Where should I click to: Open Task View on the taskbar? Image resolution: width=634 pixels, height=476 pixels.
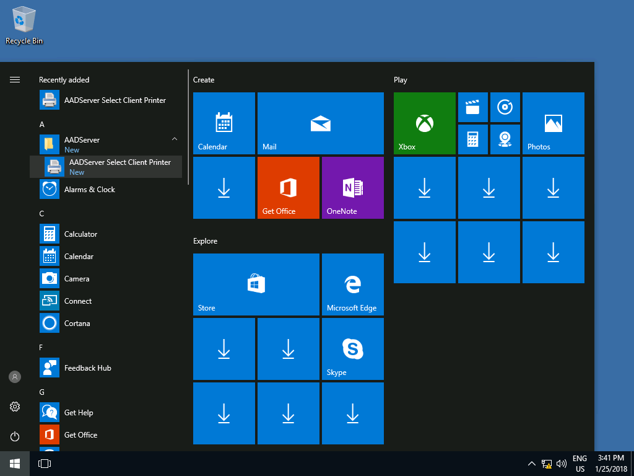45,464
